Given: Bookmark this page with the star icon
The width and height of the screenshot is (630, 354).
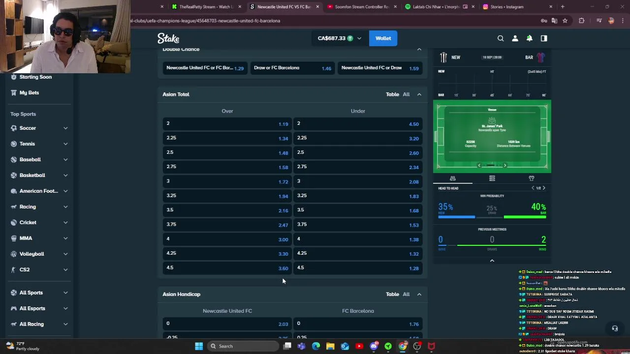Looking at the screenshot, I should 565,21.
